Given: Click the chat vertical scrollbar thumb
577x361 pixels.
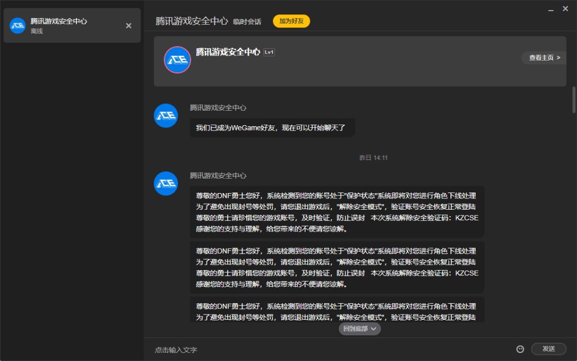Looking at the screenshot, I should click(574, 100).
